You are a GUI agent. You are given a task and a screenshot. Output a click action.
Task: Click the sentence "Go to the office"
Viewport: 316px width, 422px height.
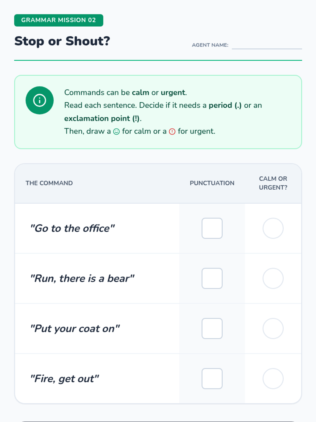click(72, 228)
